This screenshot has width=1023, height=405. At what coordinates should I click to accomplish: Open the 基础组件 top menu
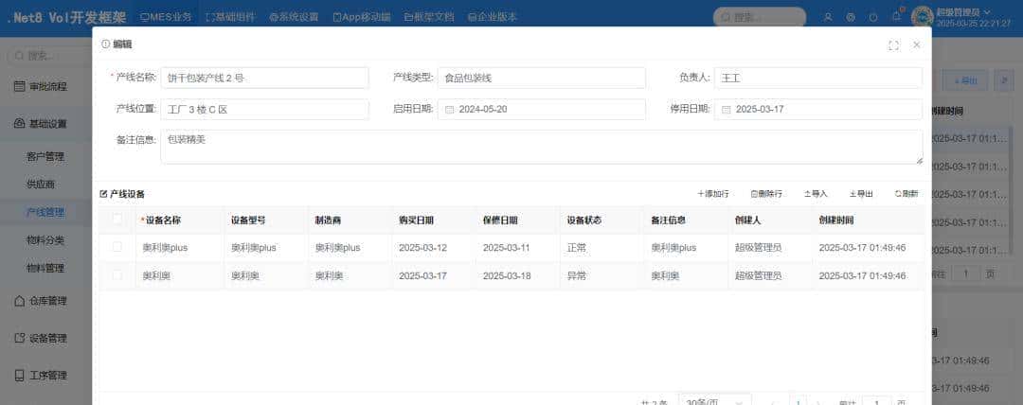(x=230, y=17)
